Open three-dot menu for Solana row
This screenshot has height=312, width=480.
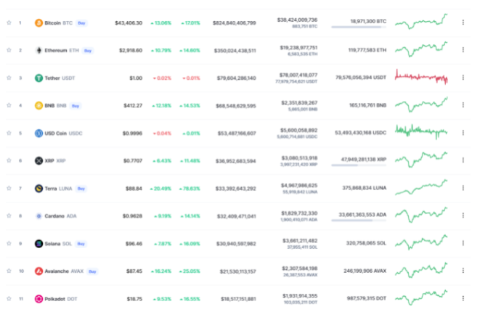click(x=463, y=243)
